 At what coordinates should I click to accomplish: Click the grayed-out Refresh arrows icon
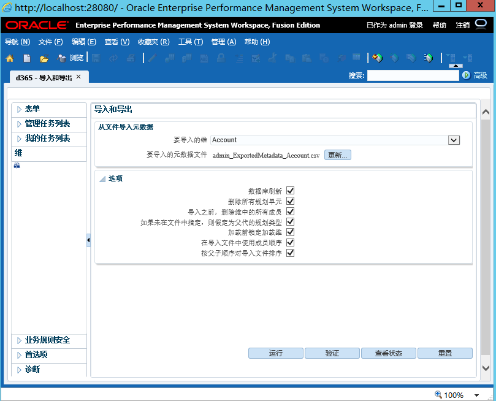pos(113,58)
